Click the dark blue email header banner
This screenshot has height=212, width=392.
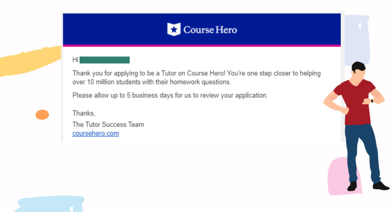[202, 29]
